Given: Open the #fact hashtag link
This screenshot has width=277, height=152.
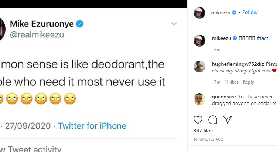Looking at the screenshot, I should coord(262,38).
